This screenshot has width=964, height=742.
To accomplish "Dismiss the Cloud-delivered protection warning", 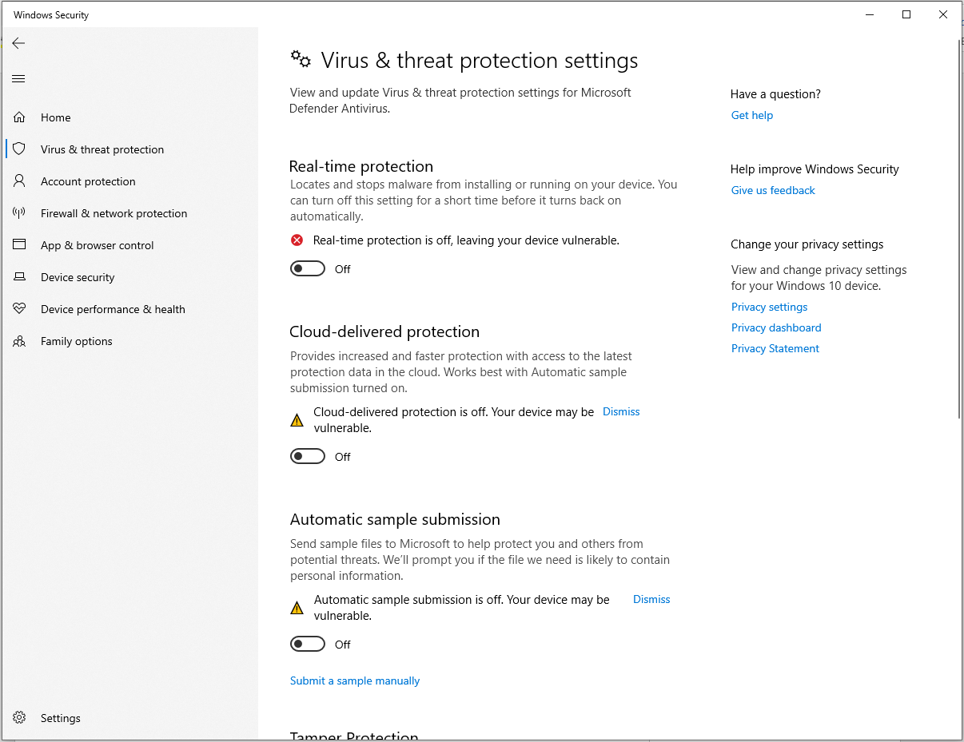I will click(621, 412).
